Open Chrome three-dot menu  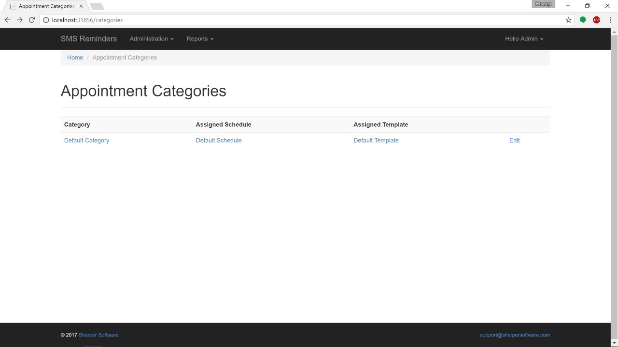610,20
